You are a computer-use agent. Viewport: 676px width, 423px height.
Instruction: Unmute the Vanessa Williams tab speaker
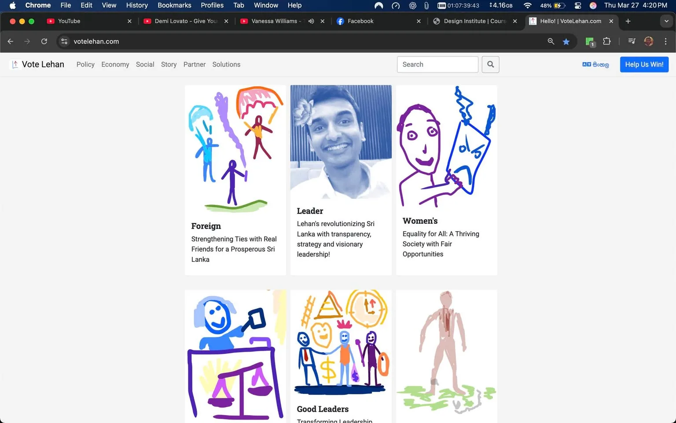pyautogui.click(x=311, y=21)
